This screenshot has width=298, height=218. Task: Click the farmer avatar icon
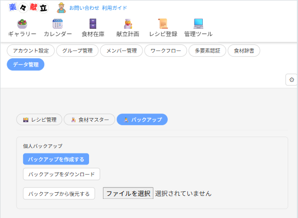(x=61, y=8)
